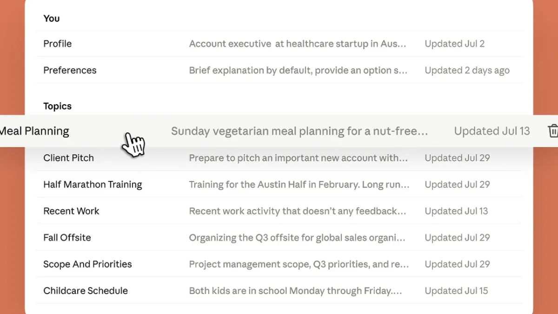
Task: Click the Both kids are in school description
Action: pos(295,290)
